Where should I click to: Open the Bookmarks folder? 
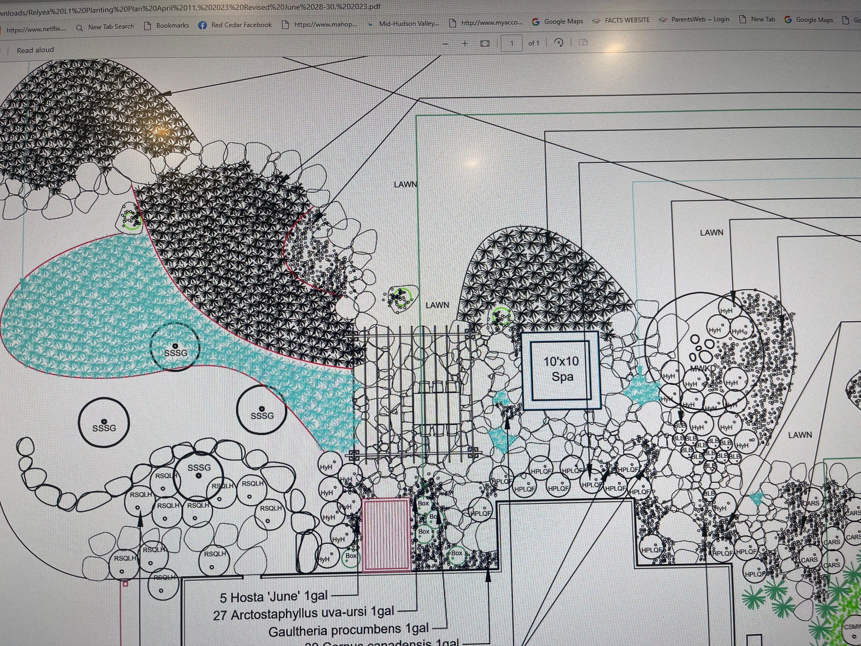coord(166,26)
